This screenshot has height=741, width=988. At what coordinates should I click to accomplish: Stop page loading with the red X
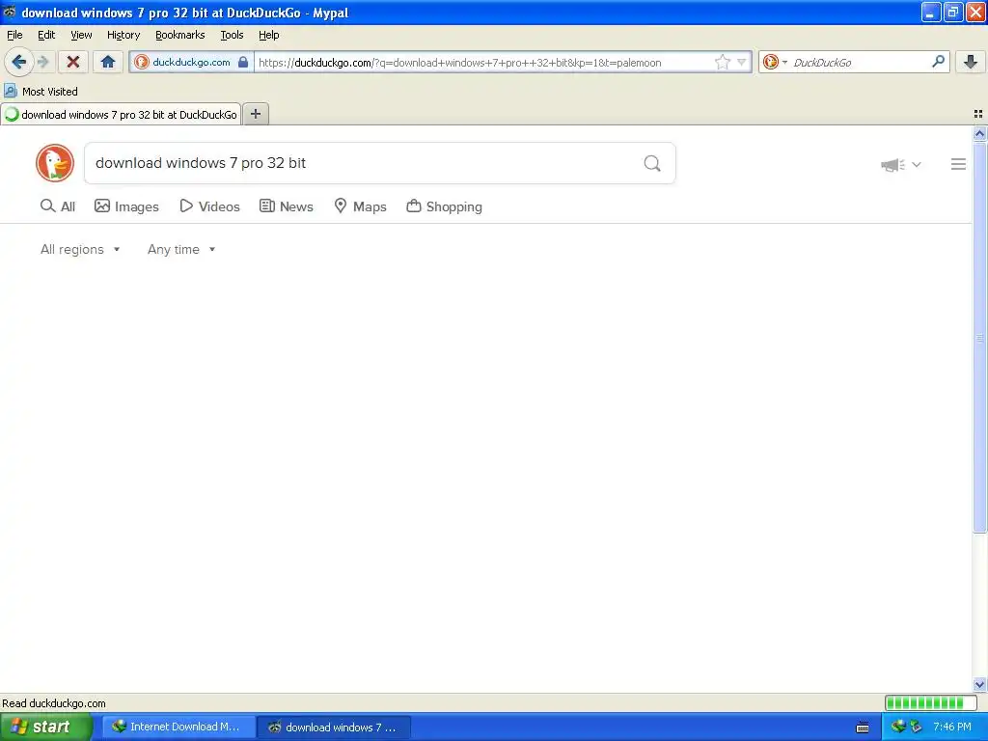coord(73,62)
